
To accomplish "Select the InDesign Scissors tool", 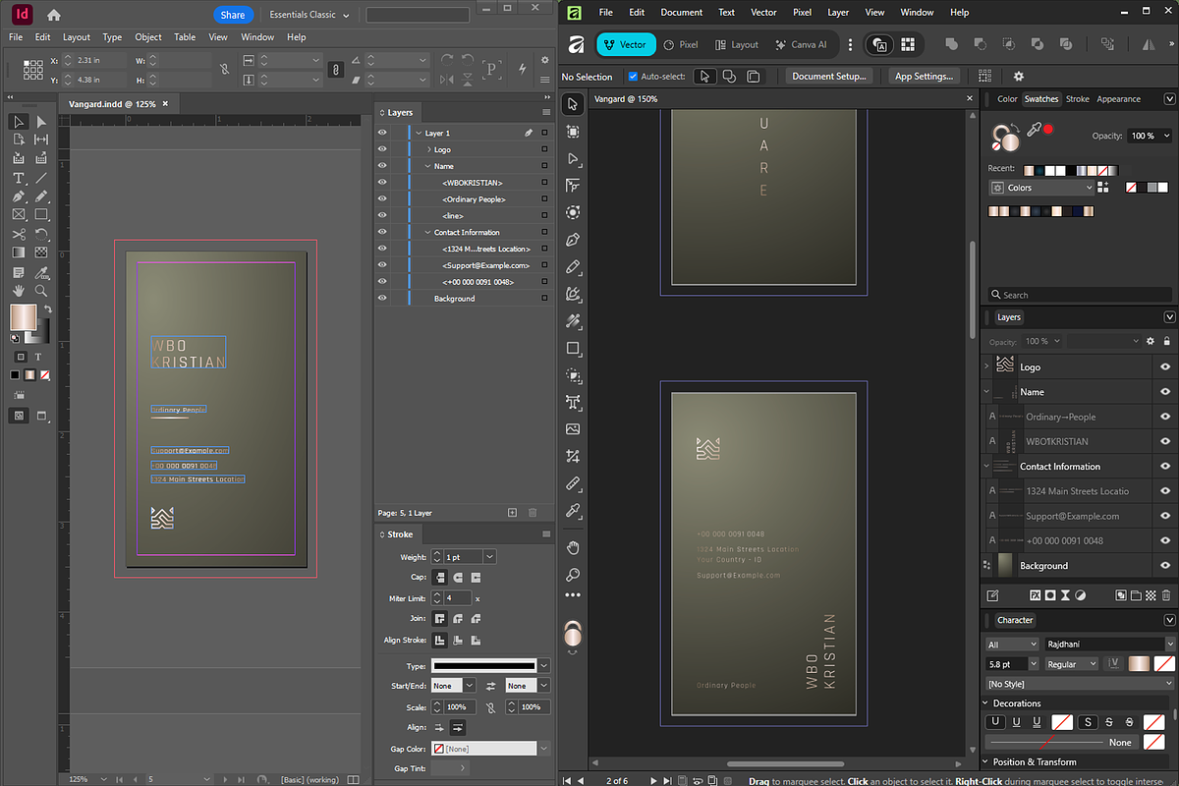I will tap(19, 234).
